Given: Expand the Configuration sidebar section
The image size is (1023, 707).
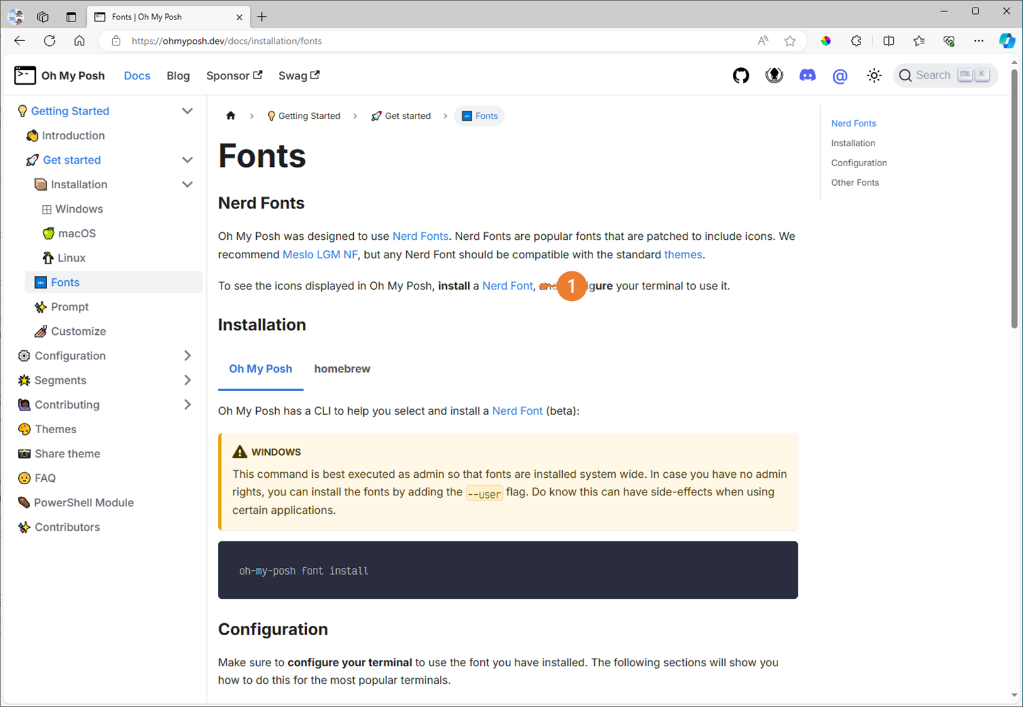Looking at the screenshot, I should click(x=187, y=356).
